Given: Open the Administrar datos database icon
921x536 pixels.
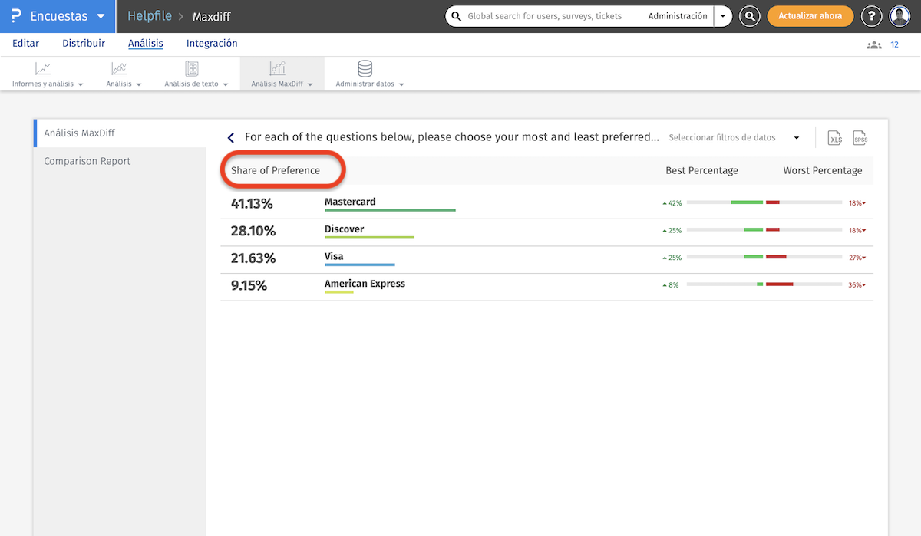Looking at the screenshot, I should pyautogui.click(x=365, y=69).
